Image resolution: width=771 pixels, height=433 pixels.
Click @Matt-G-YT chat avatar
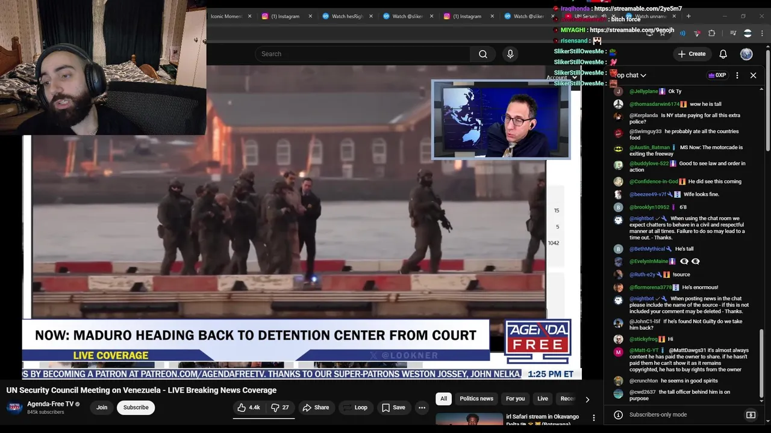(x=618, y=352)
